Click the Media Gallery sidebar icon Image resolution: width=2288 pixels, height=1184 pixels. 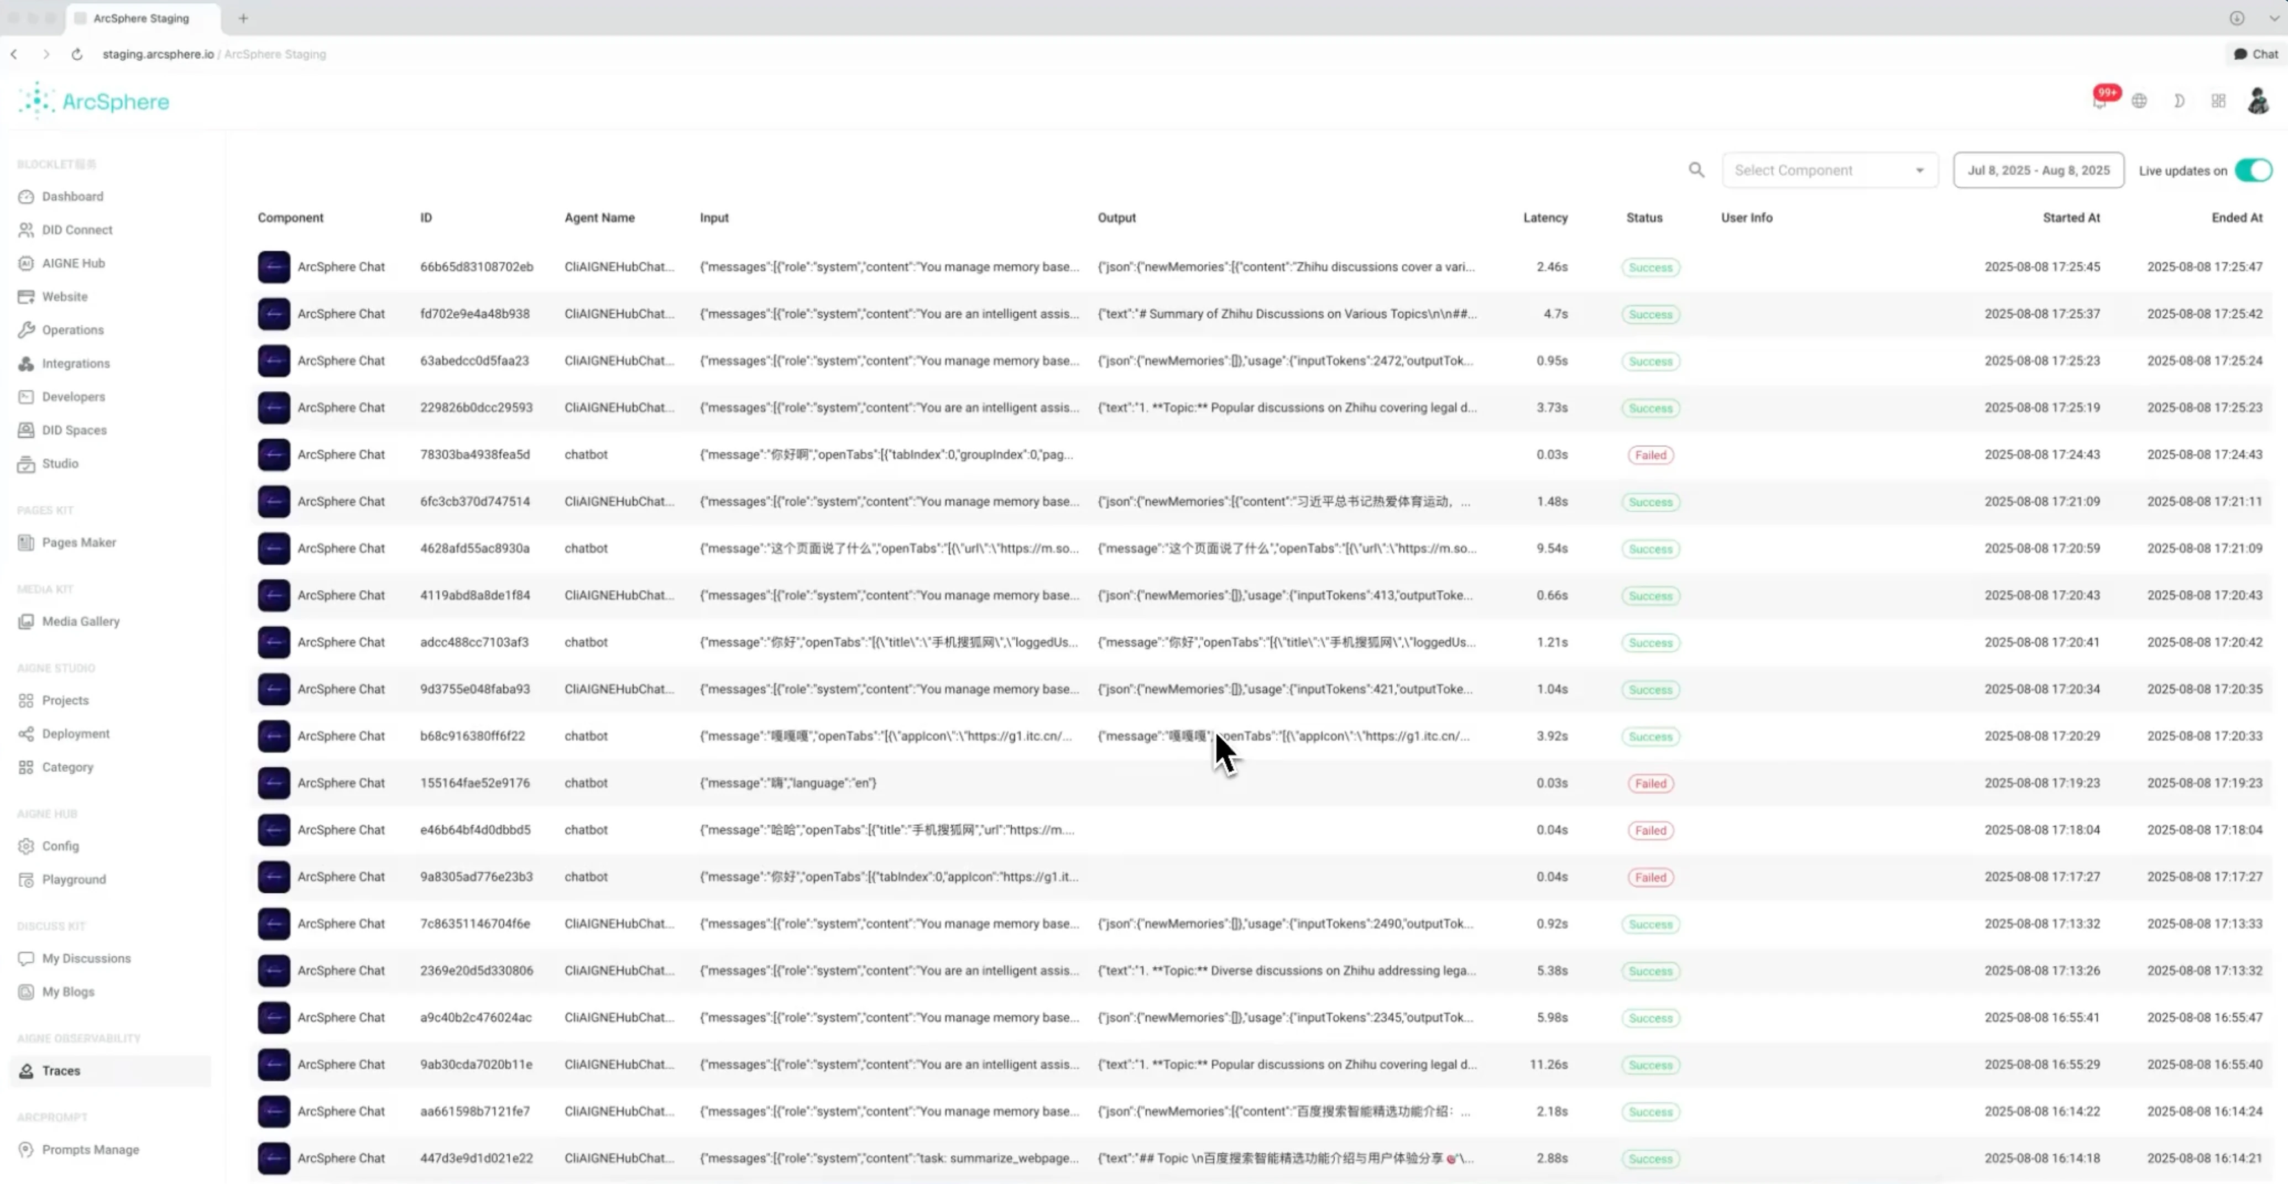[x=26, y=622]
